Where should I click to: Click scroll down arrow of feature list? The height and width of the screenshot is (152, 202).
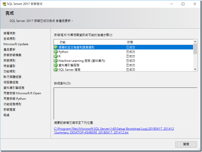pos(195,69)
